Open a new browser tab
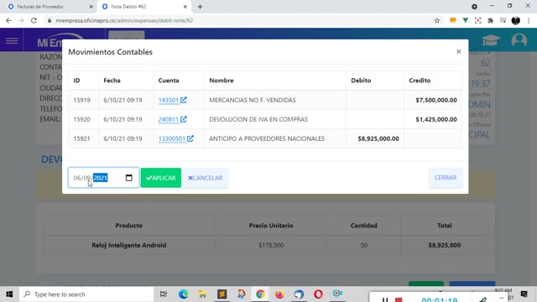537x302 pixels. pyautogui.click(x=200, y=7)
